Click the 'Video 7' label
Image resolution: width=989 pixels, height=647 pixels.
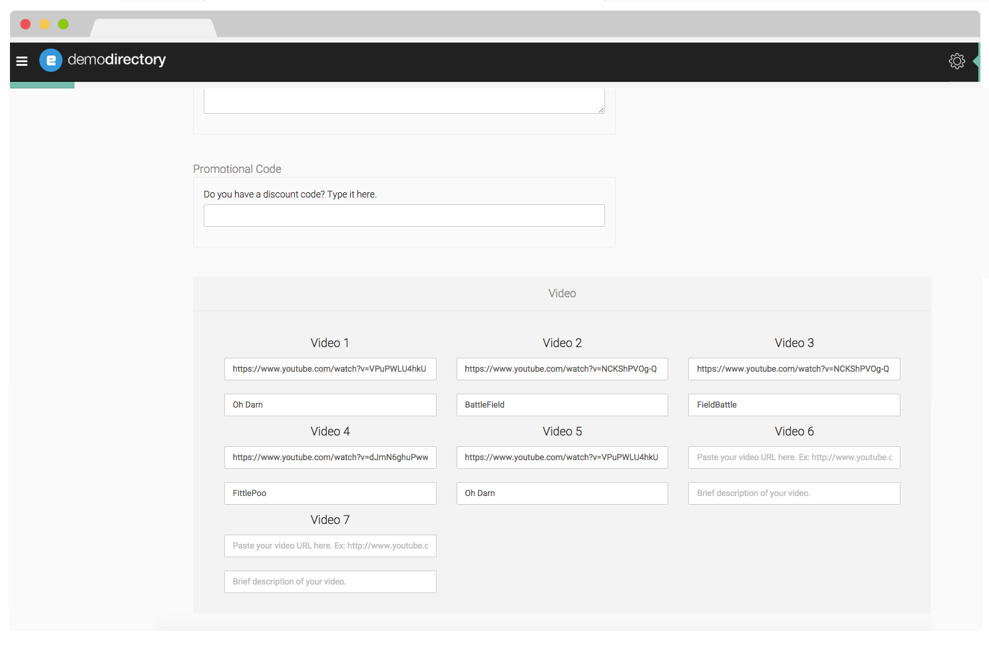click(330, 520)
